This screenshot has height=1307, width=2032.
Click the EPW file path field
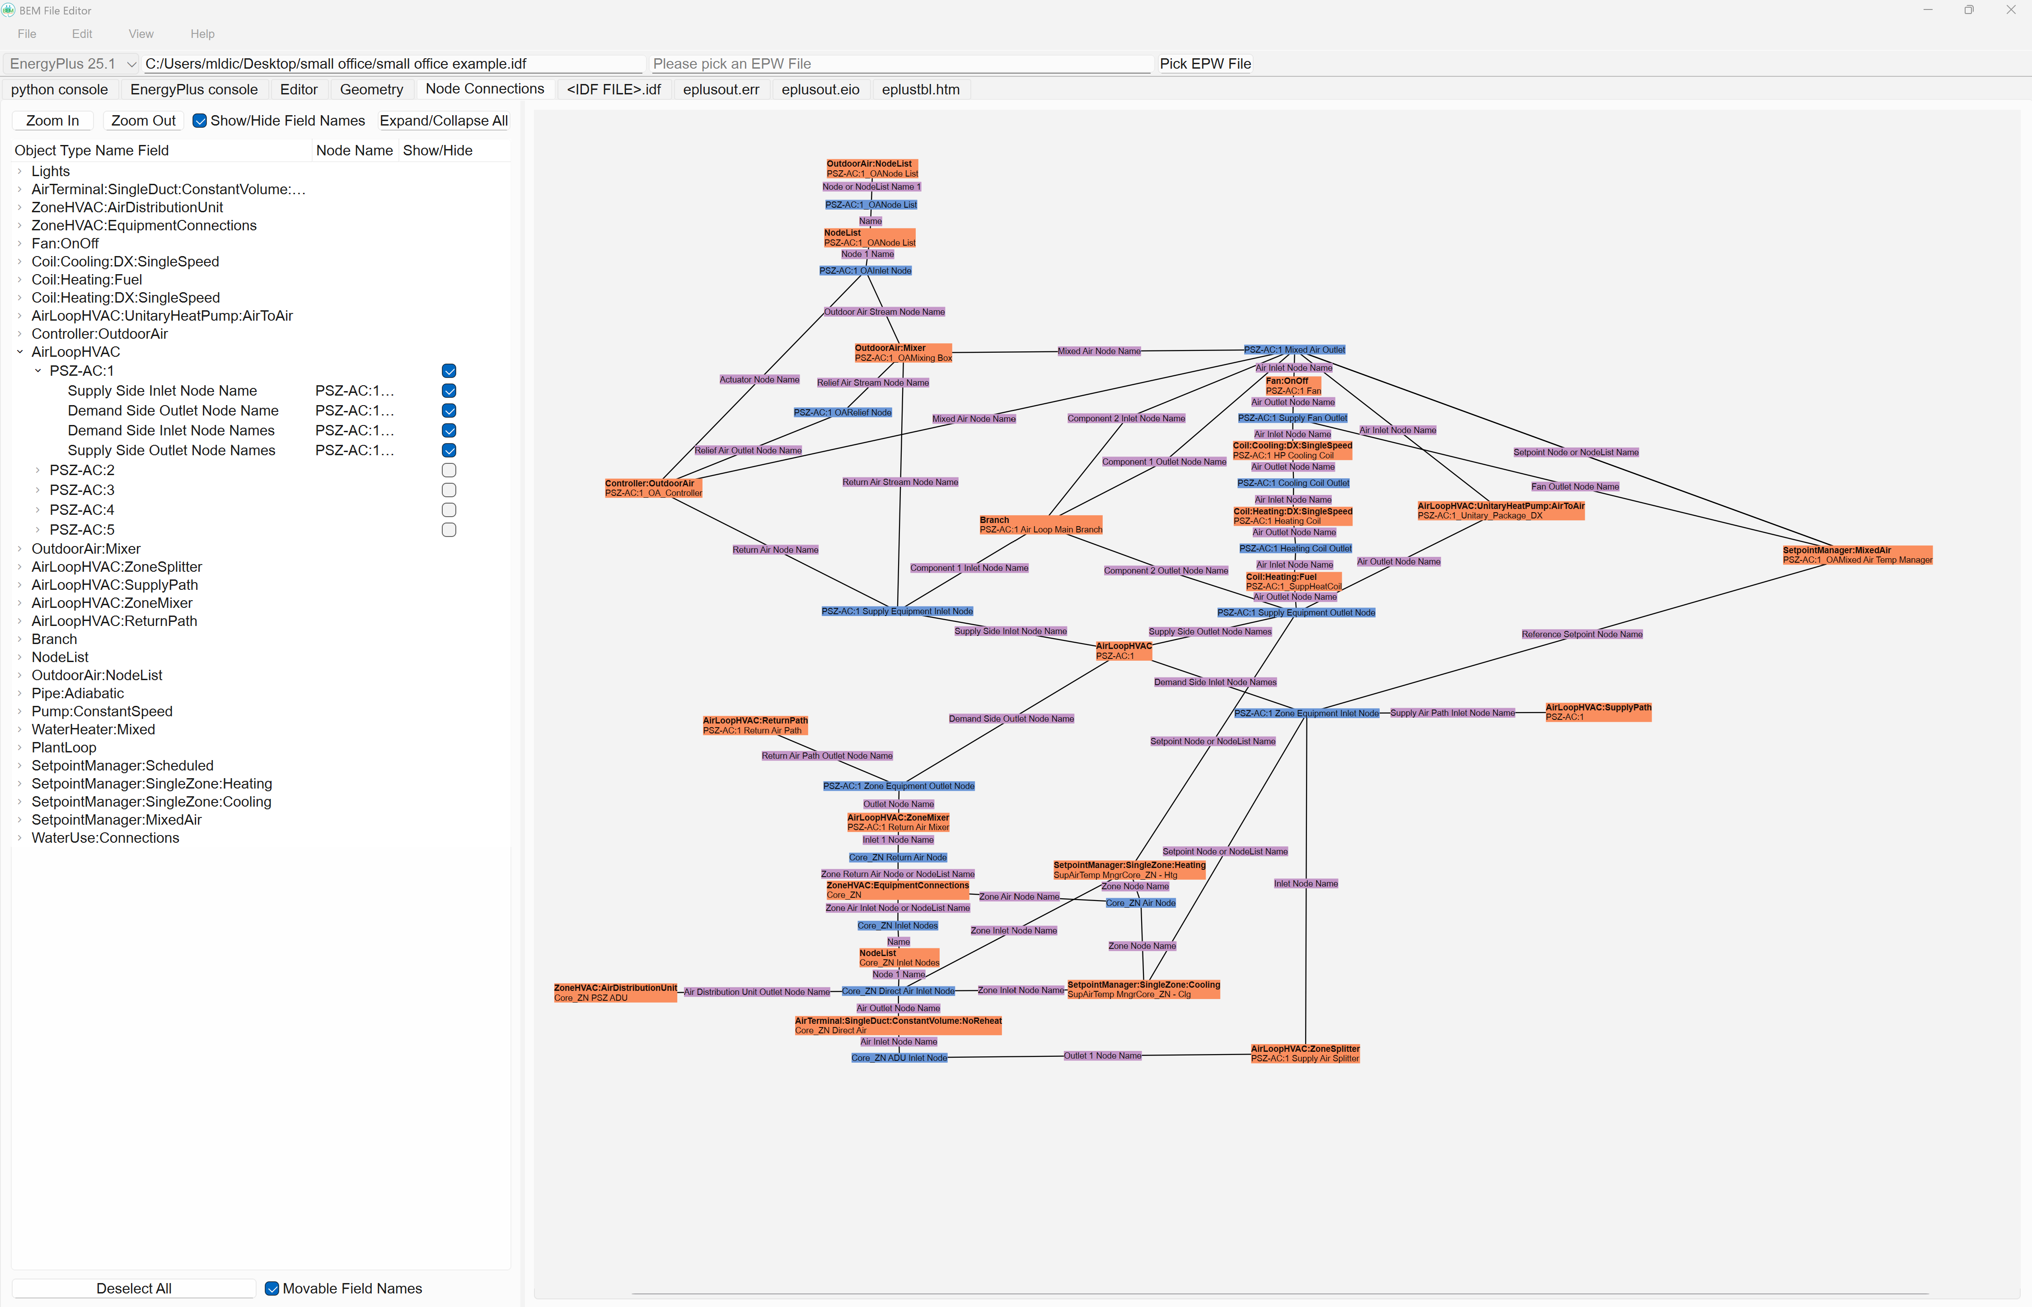(900, 64)
